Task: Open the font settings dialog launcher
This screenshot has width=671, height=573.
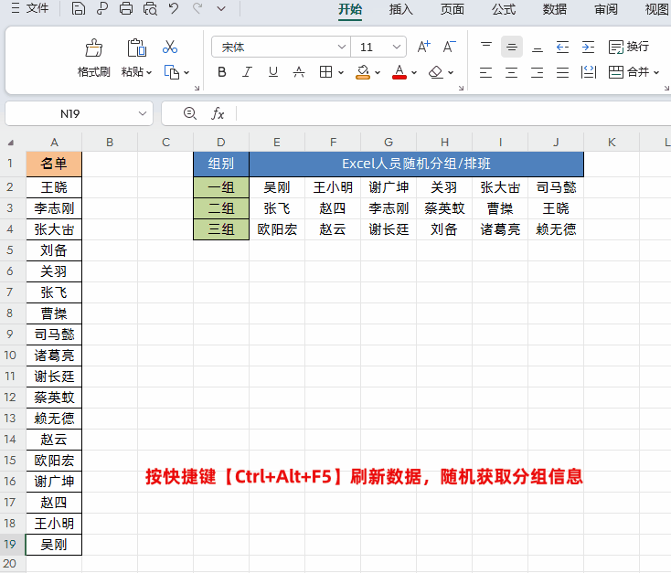Action: 461,88
